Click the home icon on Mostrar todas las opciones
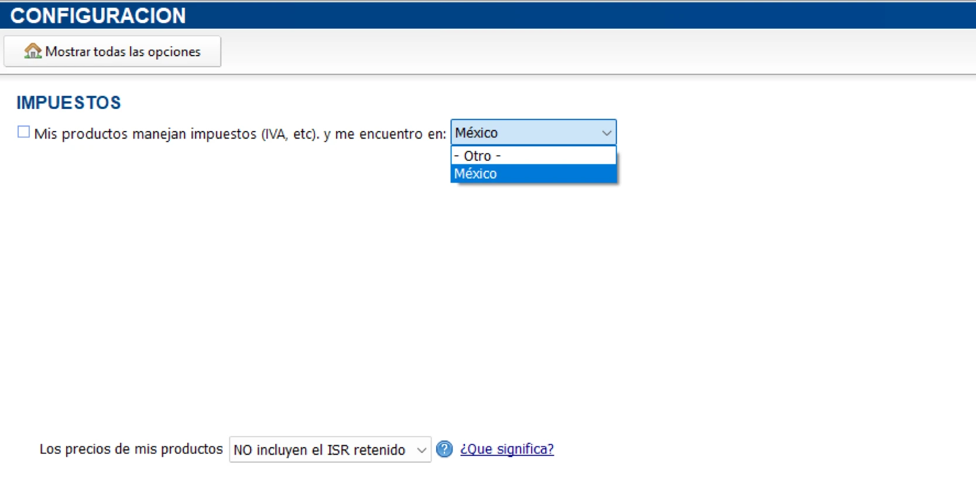The height and width of the screenshot is (478, 976). coord(33,51)
